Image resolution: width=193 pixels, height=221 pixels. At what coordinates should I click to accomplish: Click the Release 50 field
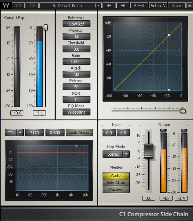pos(76,87)
